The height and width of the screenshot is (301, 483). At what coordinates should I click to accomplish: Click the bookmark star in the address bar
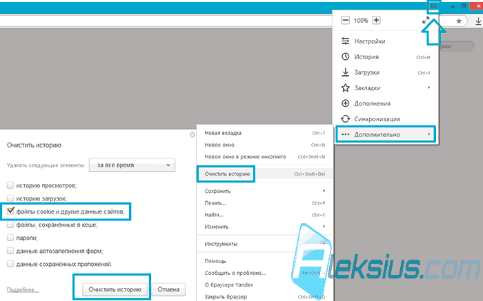tap(459, 21)
